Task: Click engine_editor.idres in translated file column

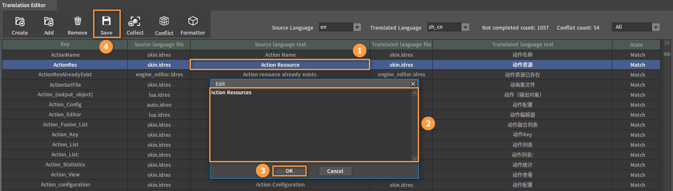Action: click(x=401, y=75)
